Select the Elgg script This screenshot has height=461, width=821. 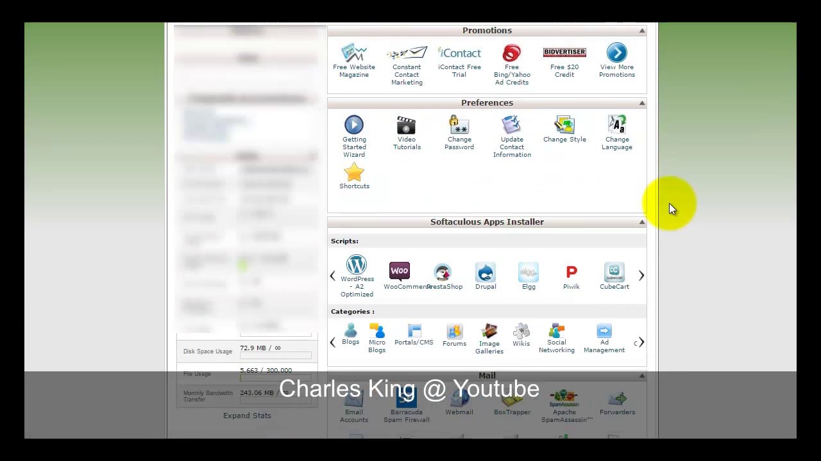pyautogui.click(x=529, y=276)
